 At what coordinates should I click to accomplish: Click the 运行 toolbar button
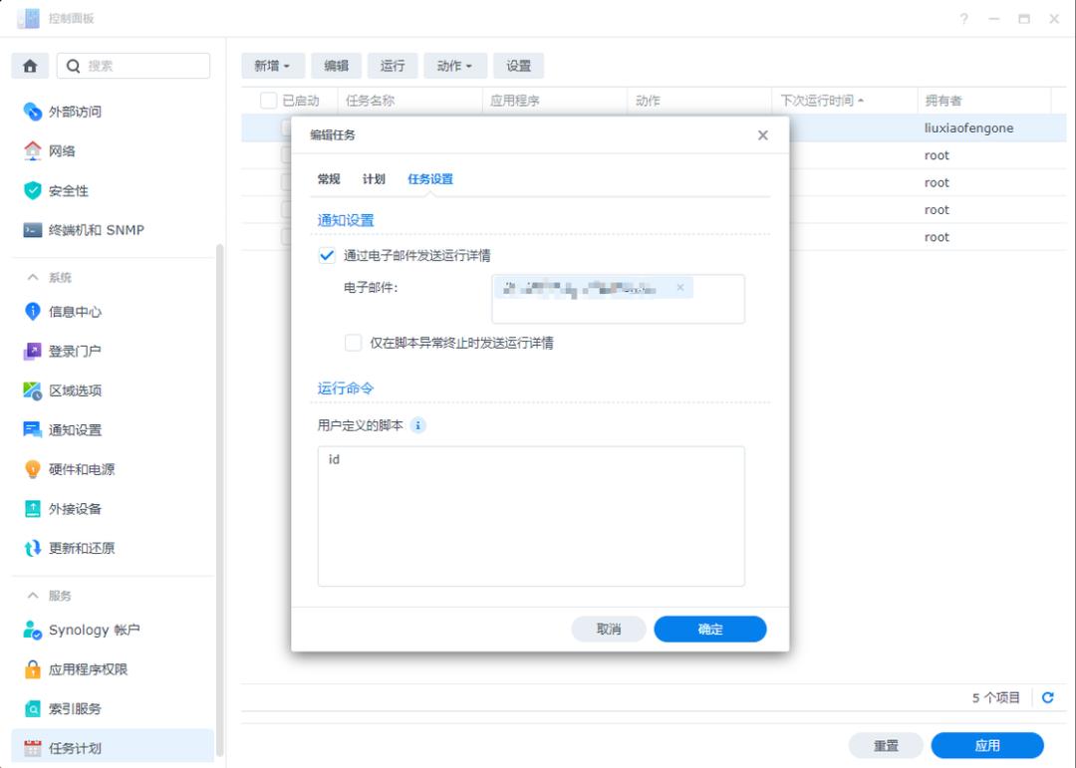(x=393, y=66)
